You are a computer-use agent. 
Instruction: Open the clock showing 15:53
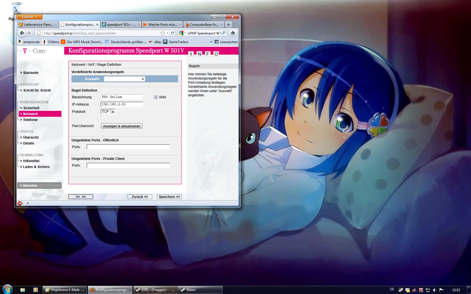tap(456, 290)
